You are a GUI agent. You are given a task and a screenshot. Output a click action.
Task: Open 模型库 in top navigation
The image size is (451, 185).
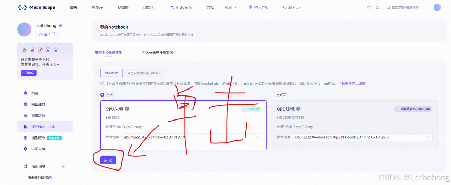[x=98, y=7]
